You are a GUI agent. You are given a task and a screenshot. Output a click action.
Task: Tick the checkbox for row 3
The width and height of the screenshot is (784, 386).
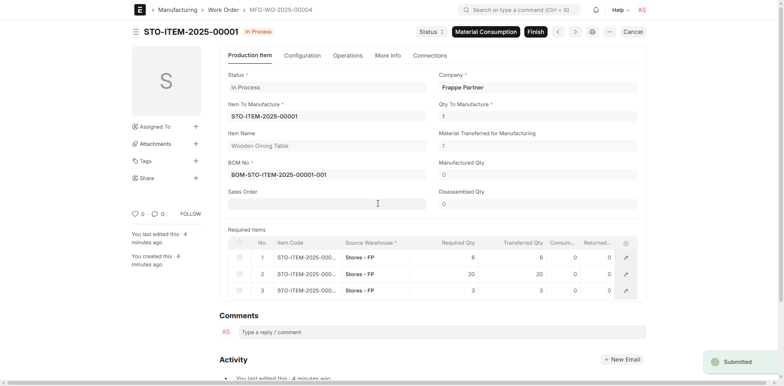[x=240, y=291]
